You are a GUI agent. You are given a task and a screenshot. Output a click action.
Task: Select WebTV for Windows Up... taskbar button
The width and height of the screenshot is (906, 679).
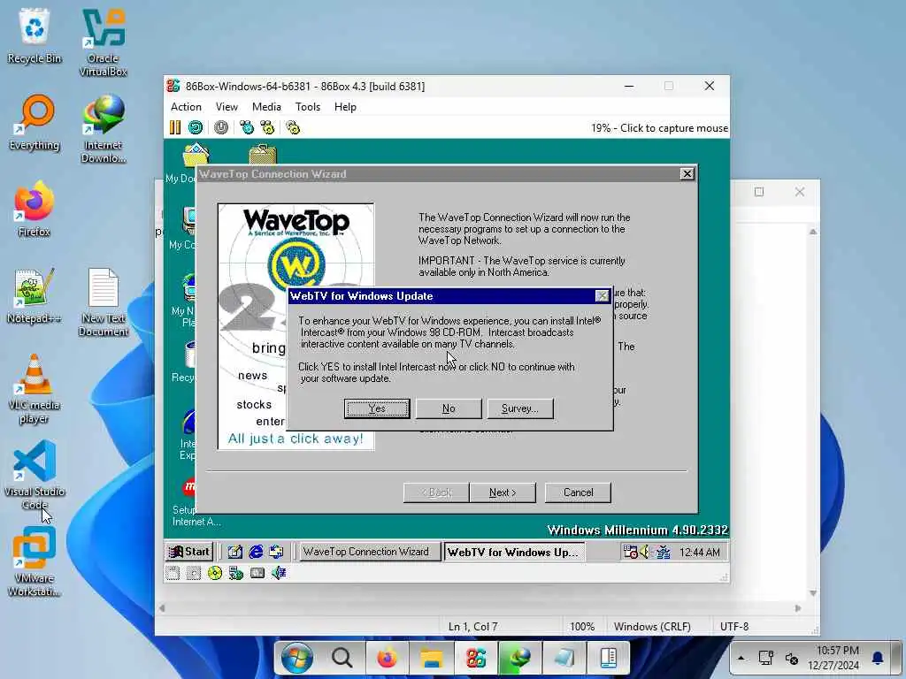click(x=514, y=552)
